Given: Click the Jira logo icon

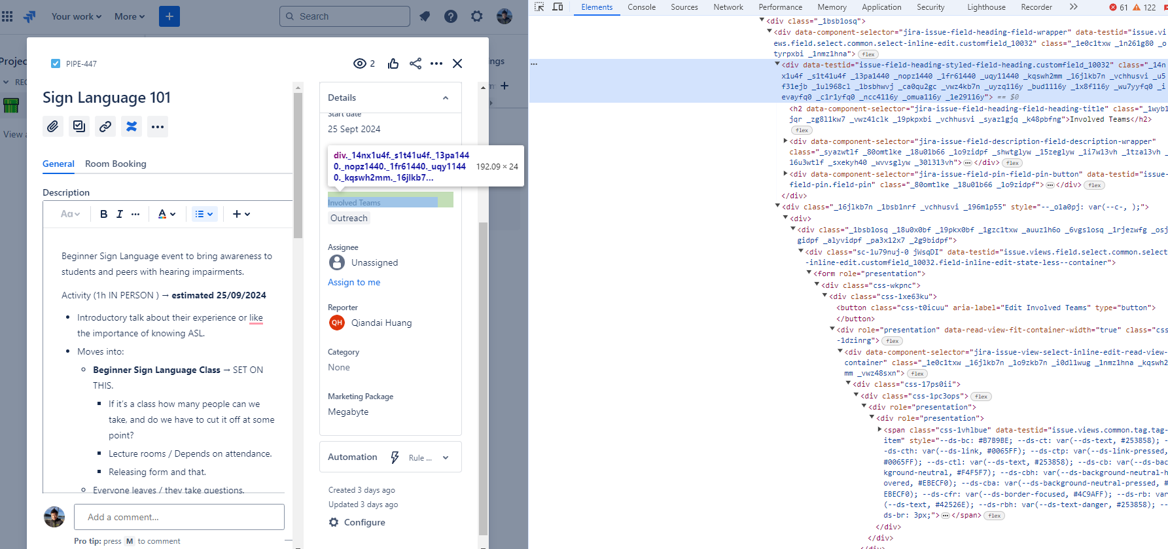Looking at the screenshot, I should tap(29, 16).
